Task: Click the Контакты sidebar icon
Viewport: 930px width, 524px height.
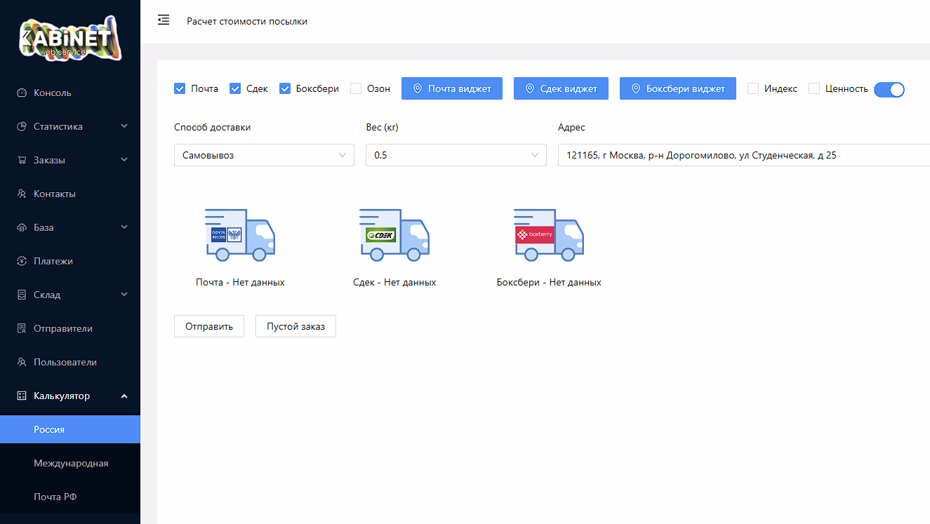Action: [20, 194]
